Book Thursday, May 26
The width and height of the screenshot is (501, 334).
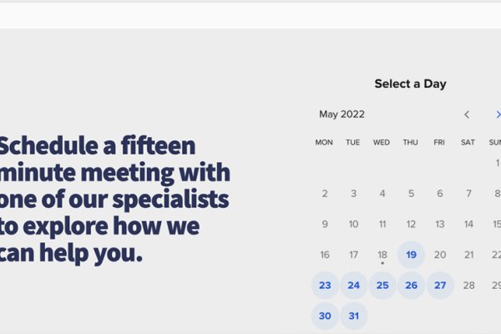pyautogui.click(x=411, y=286)
